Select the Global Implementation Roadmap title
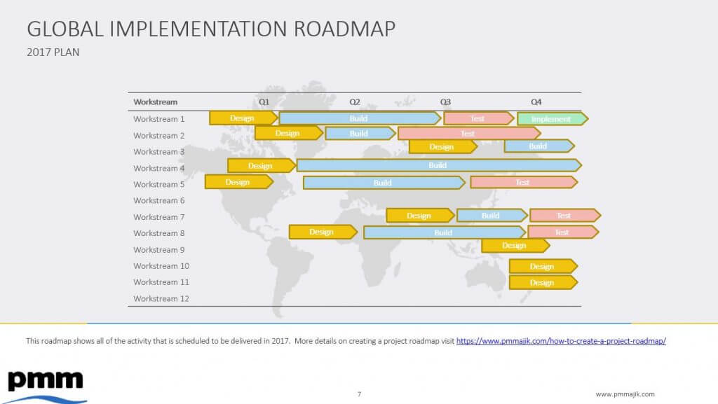Viewport: 718px width, 404px height. [x=210, y=29]
